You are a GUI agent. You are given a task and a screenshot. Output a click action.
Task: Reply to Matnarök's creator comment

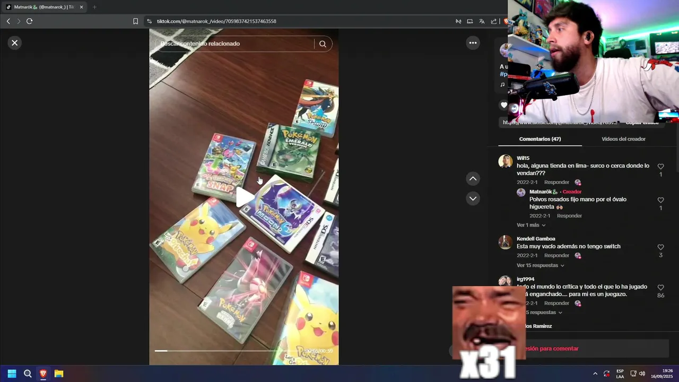(569, 216)
